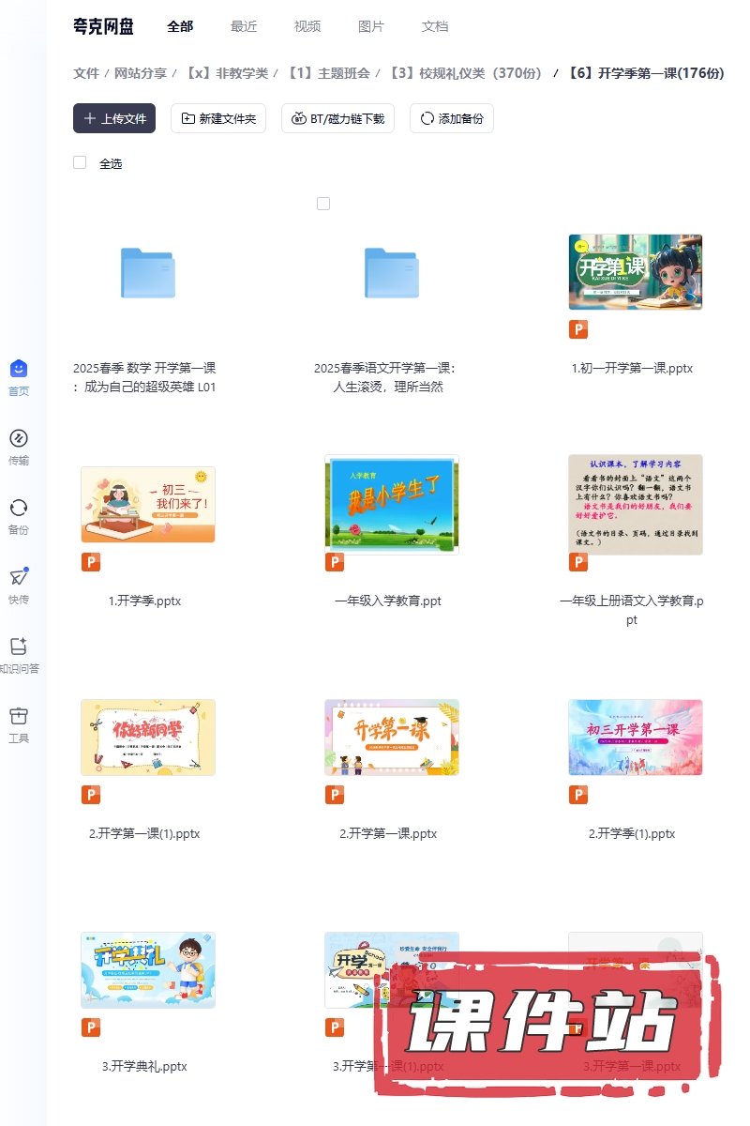Tick the 全选 select-all checkbox
The height and width of the screenshot is (1126, 750).
tap(80, 162)
